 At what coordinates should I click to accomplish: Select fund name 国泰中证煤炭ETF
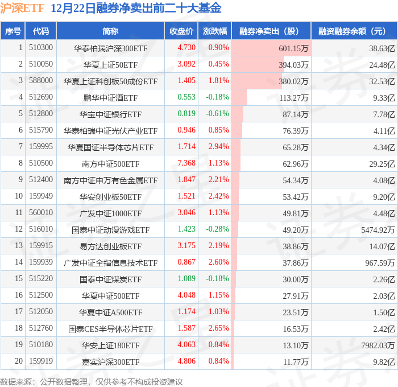click(110, 279)
